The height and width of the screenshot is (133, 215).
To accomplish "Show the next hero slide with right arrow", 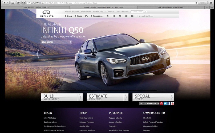I will (177, 54).
